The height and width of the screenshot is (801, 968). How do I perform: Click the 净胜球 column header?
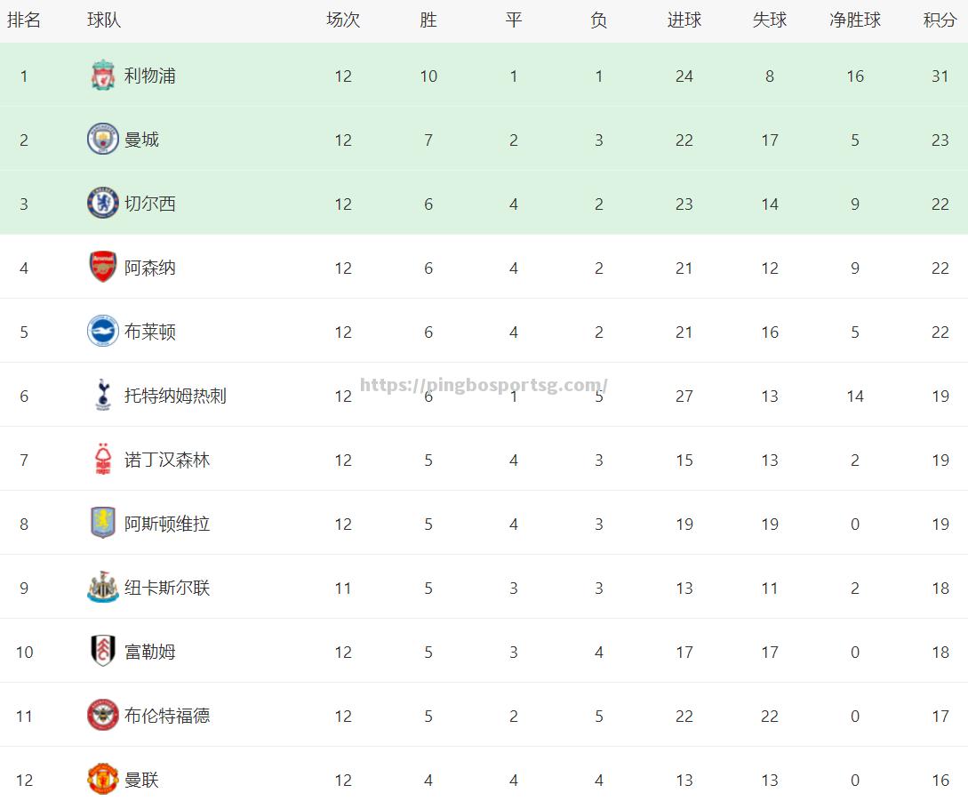click(855, 20)
